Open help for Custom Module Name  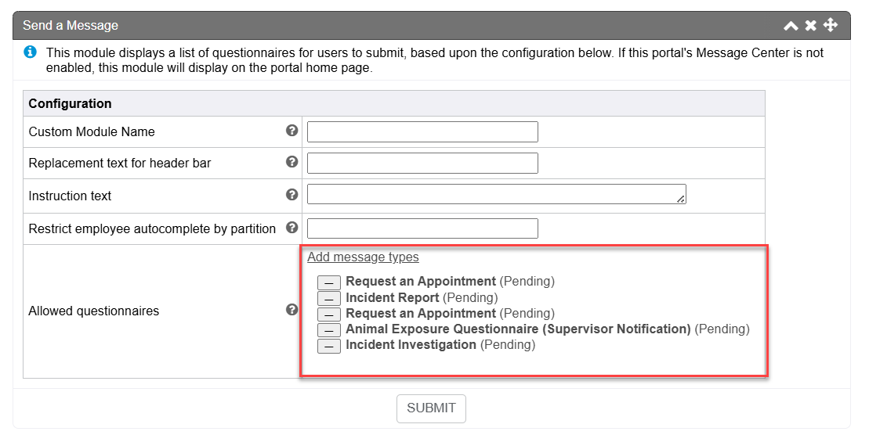click(292, 131)
